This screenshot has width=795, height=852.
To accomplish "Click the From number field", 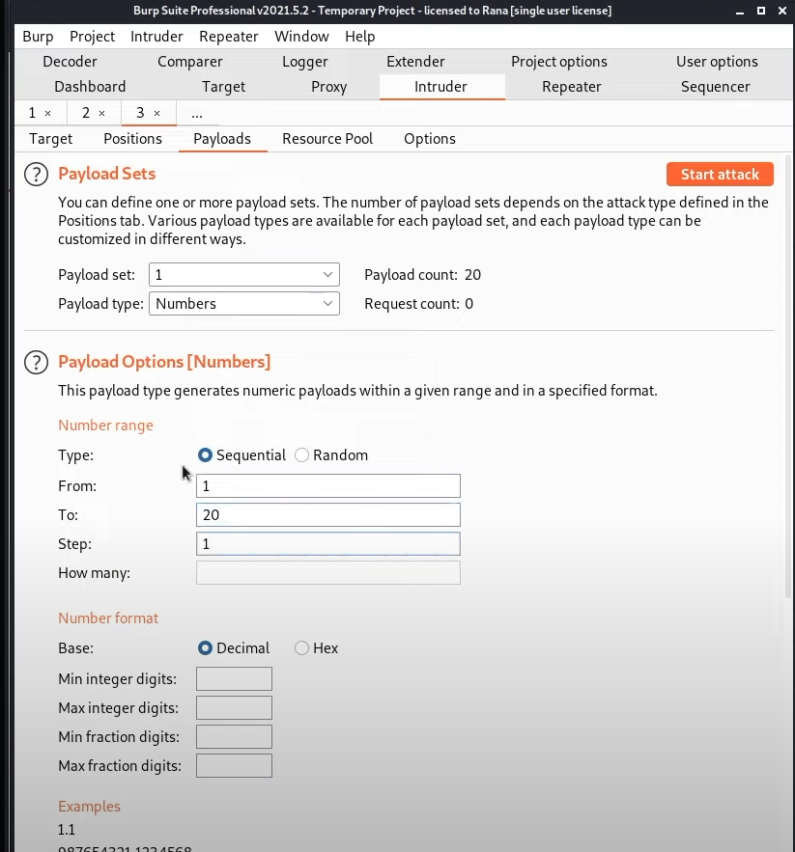I will [x=328, y=485].
